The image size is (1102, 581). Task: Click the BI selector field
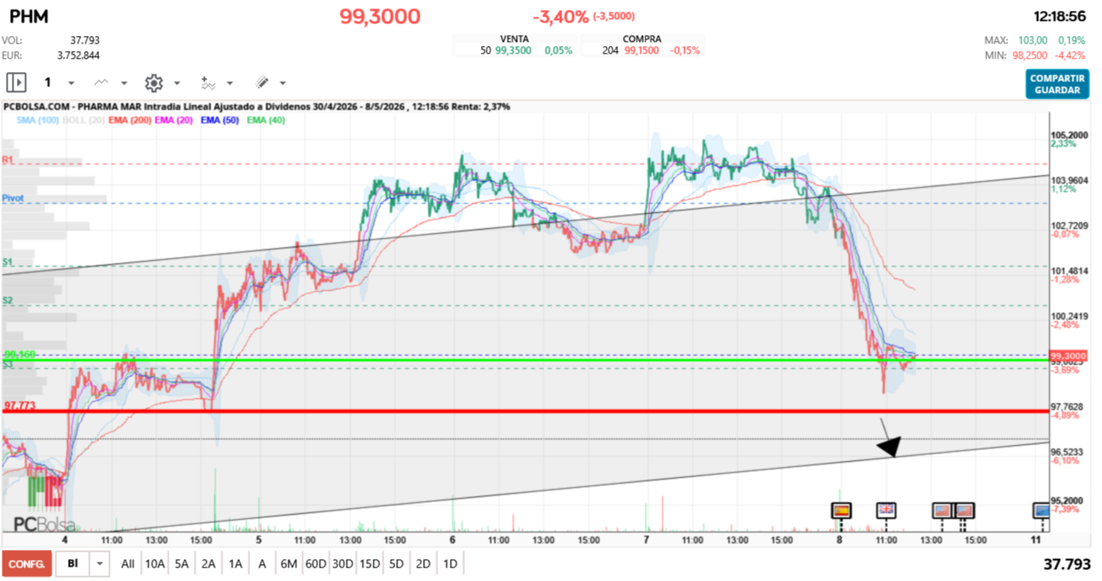point(73,564)
